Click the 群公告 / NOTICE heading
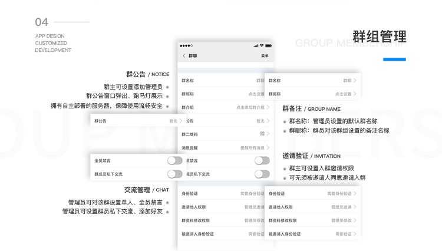The height and width of the screenshot is (251, 442). pyautogui.click(x=148, y=74)
